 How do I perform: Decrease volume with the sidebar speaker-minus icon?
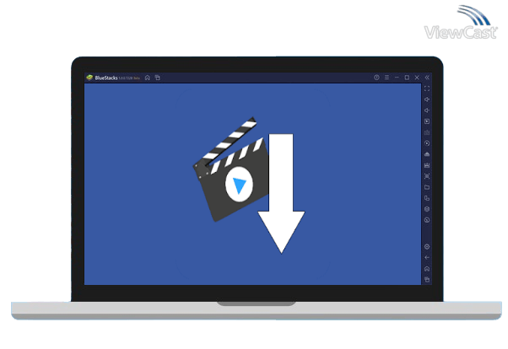click(x=427, y=110)
